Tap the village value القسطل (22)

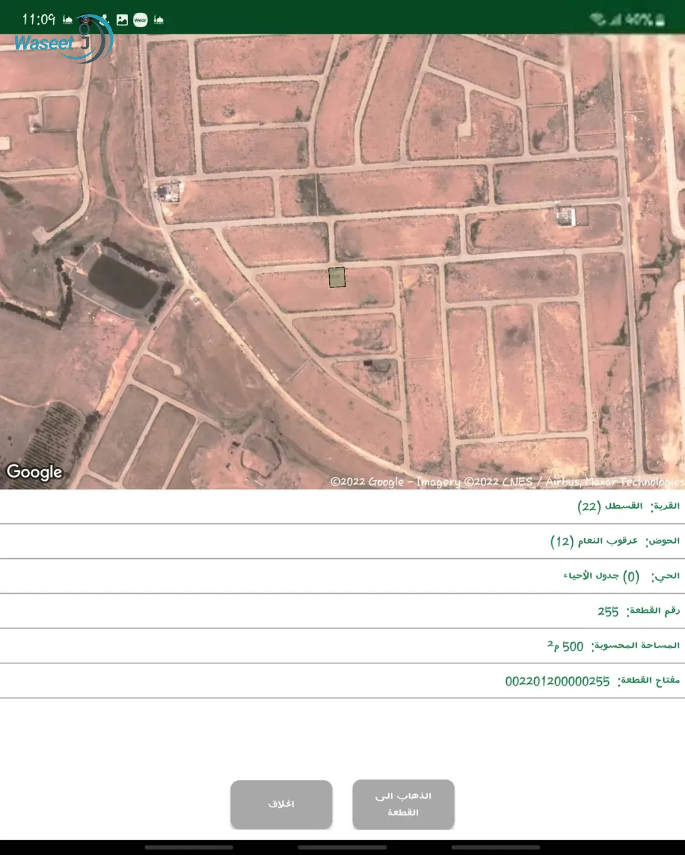click(x=610, y=506)
